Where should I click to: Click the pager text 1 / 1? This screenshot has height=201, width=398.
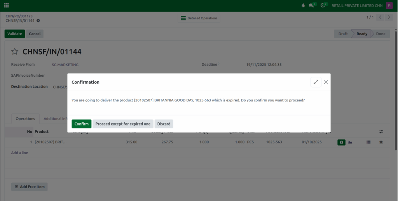coord(370,17)
